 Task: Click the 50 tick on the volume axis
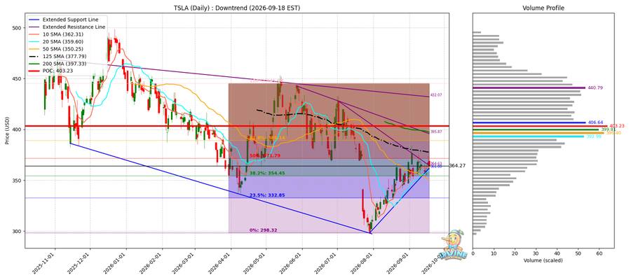pos(578,253)
